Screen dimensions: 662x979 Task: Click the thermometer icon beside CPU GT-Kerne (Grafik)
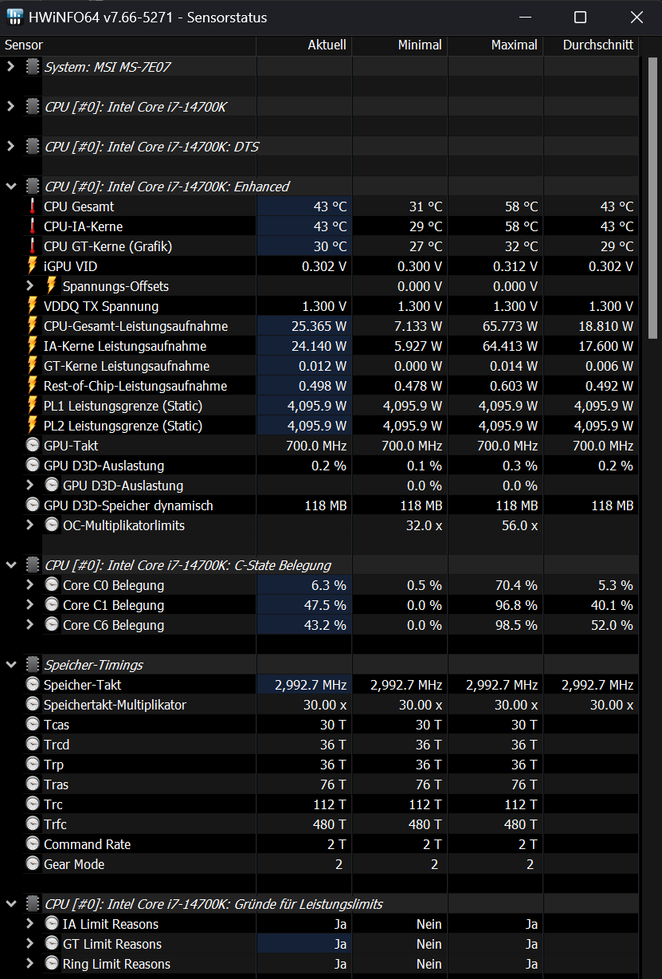click(33, 246)
